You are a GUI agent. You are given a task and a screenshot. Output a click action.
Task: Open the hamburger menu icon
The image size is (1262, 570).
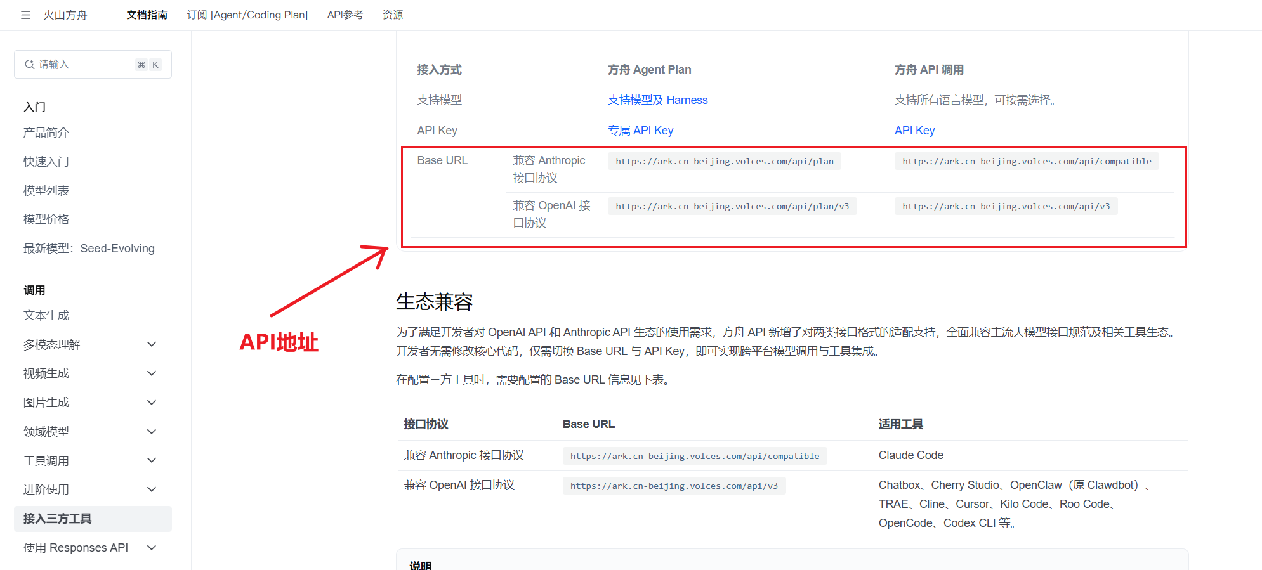25,15
